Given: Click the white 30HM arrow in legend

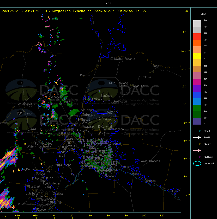Looking at the screenshot, I should 197,137.
